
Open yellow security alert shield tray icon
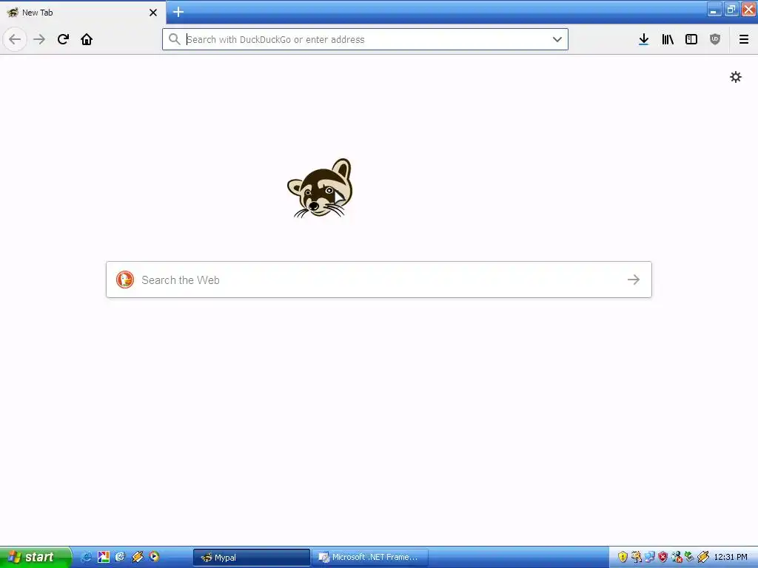(623, 557)
